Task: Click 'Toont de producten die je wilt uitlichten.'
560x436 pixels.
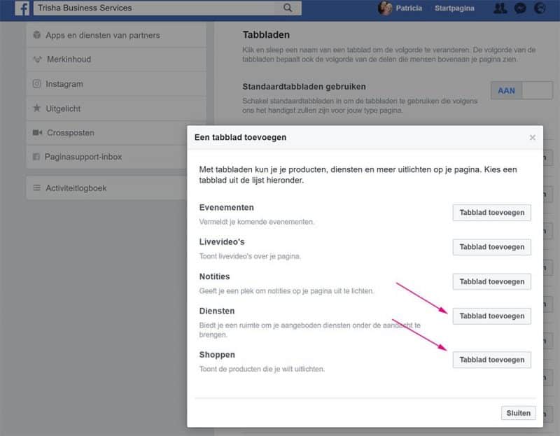Action: [262, 369]
